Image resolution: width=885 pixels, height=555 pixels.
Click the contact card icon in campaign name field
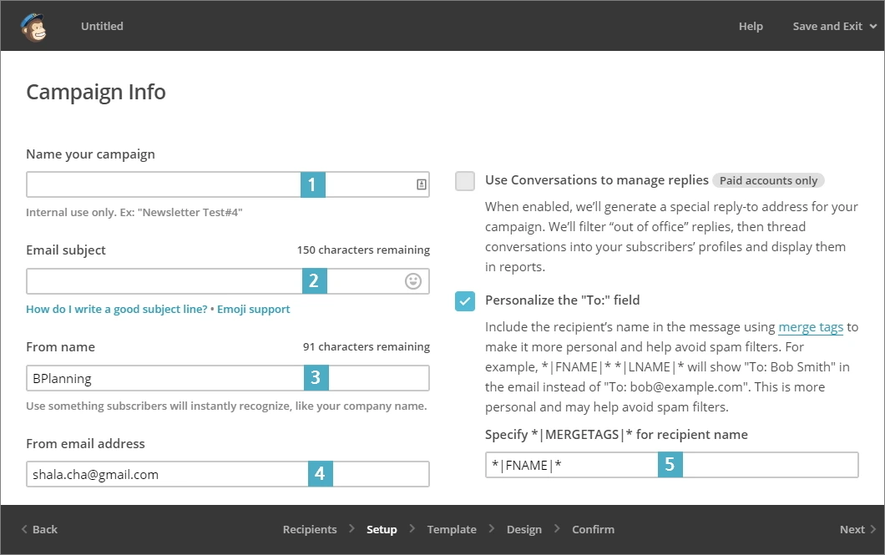coord(421,184)
